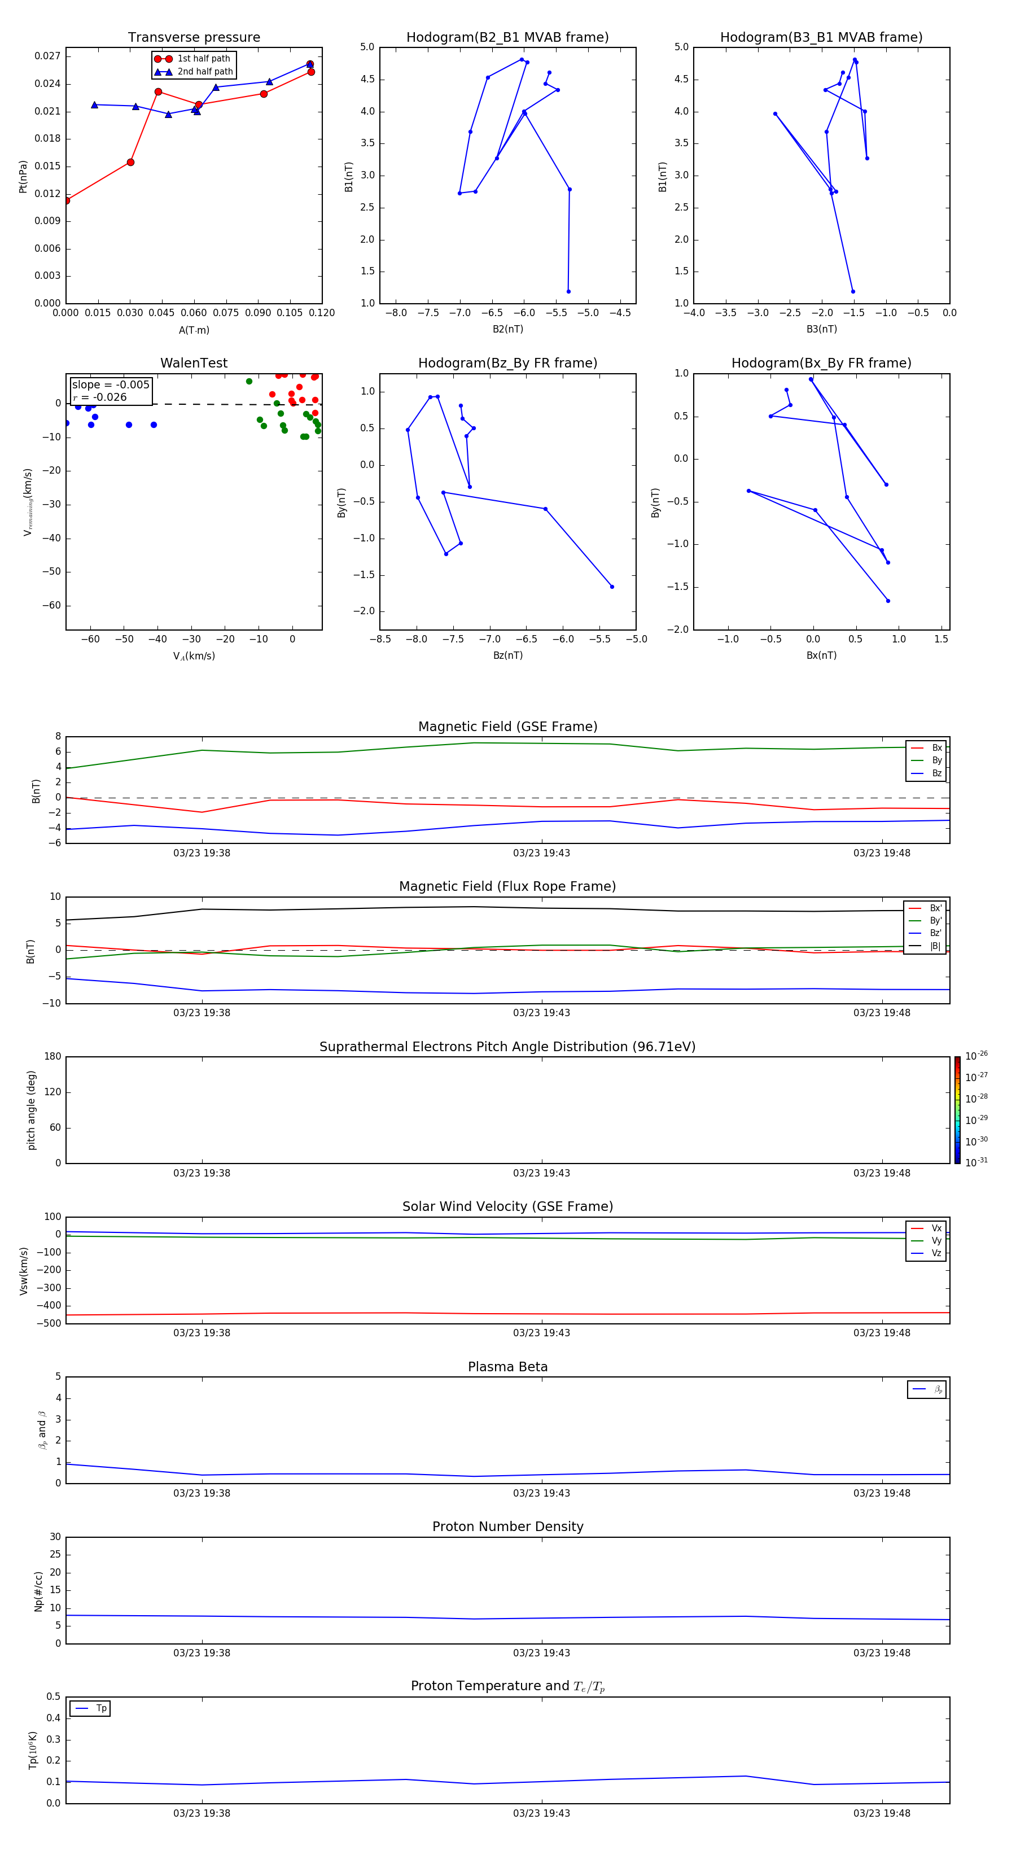Viewport: 1016px width, 1863px height.
Task: Click the "Hodogram(Bx_By FR frame)" title
Action: (x=821, y=363)
